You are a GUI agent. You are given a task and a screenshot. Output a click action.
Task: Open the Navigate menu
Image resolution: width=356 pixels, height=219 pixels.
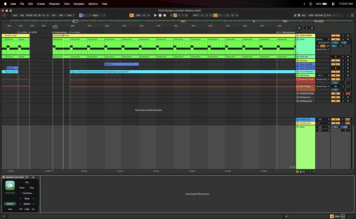click(x=78, y=4)
